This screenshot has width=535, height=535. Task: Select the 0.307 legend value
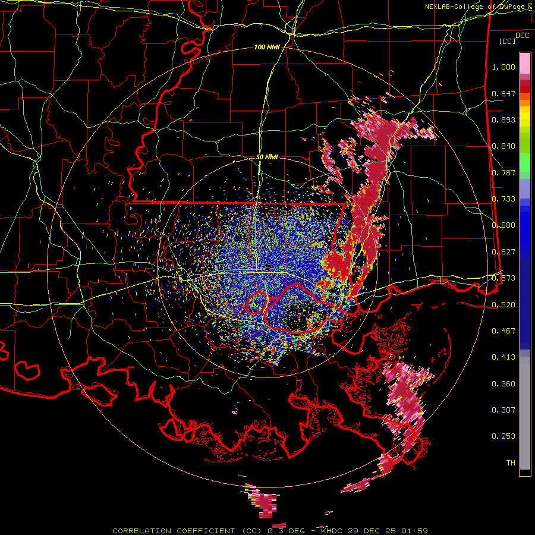point(503,410)
